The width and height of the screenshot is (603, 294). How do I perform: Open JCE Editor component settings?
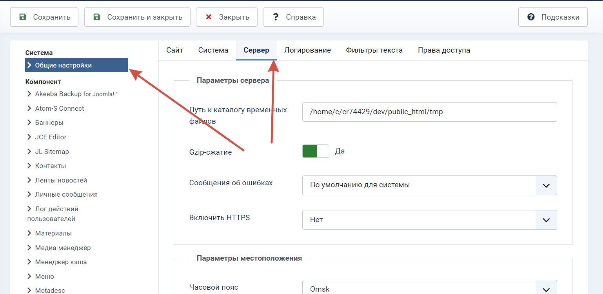[51, 137]
